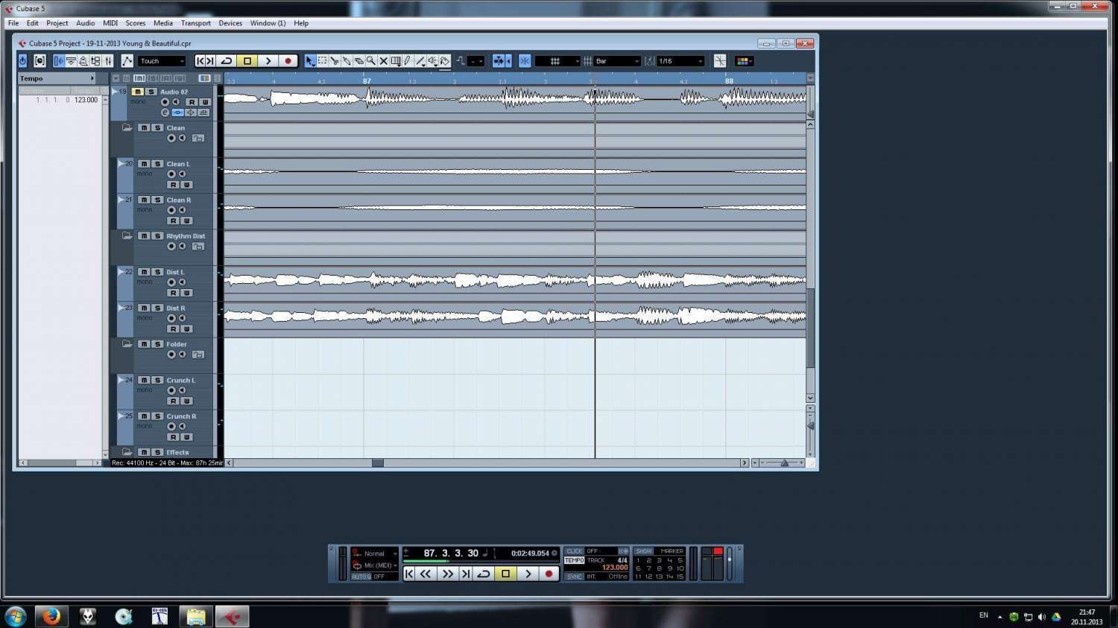
Task: Click the Show Overview toolbar icon
Action: (83, 61)
